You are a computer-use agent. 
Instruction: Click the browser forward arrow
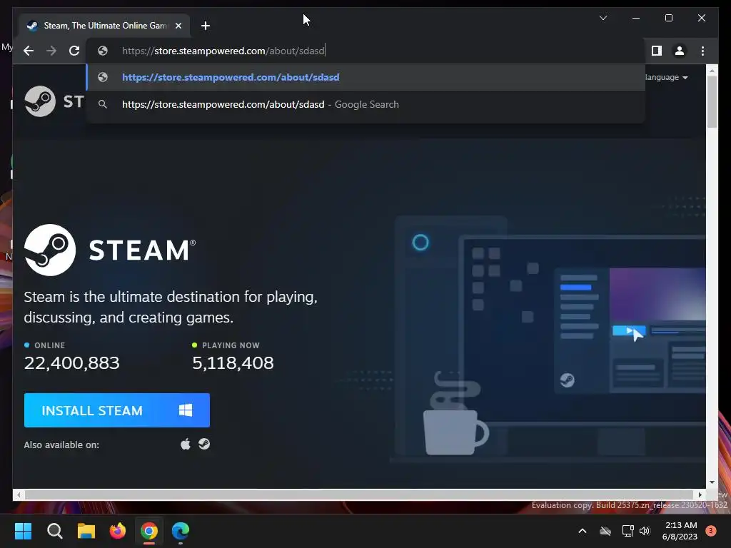coord(51,51)
